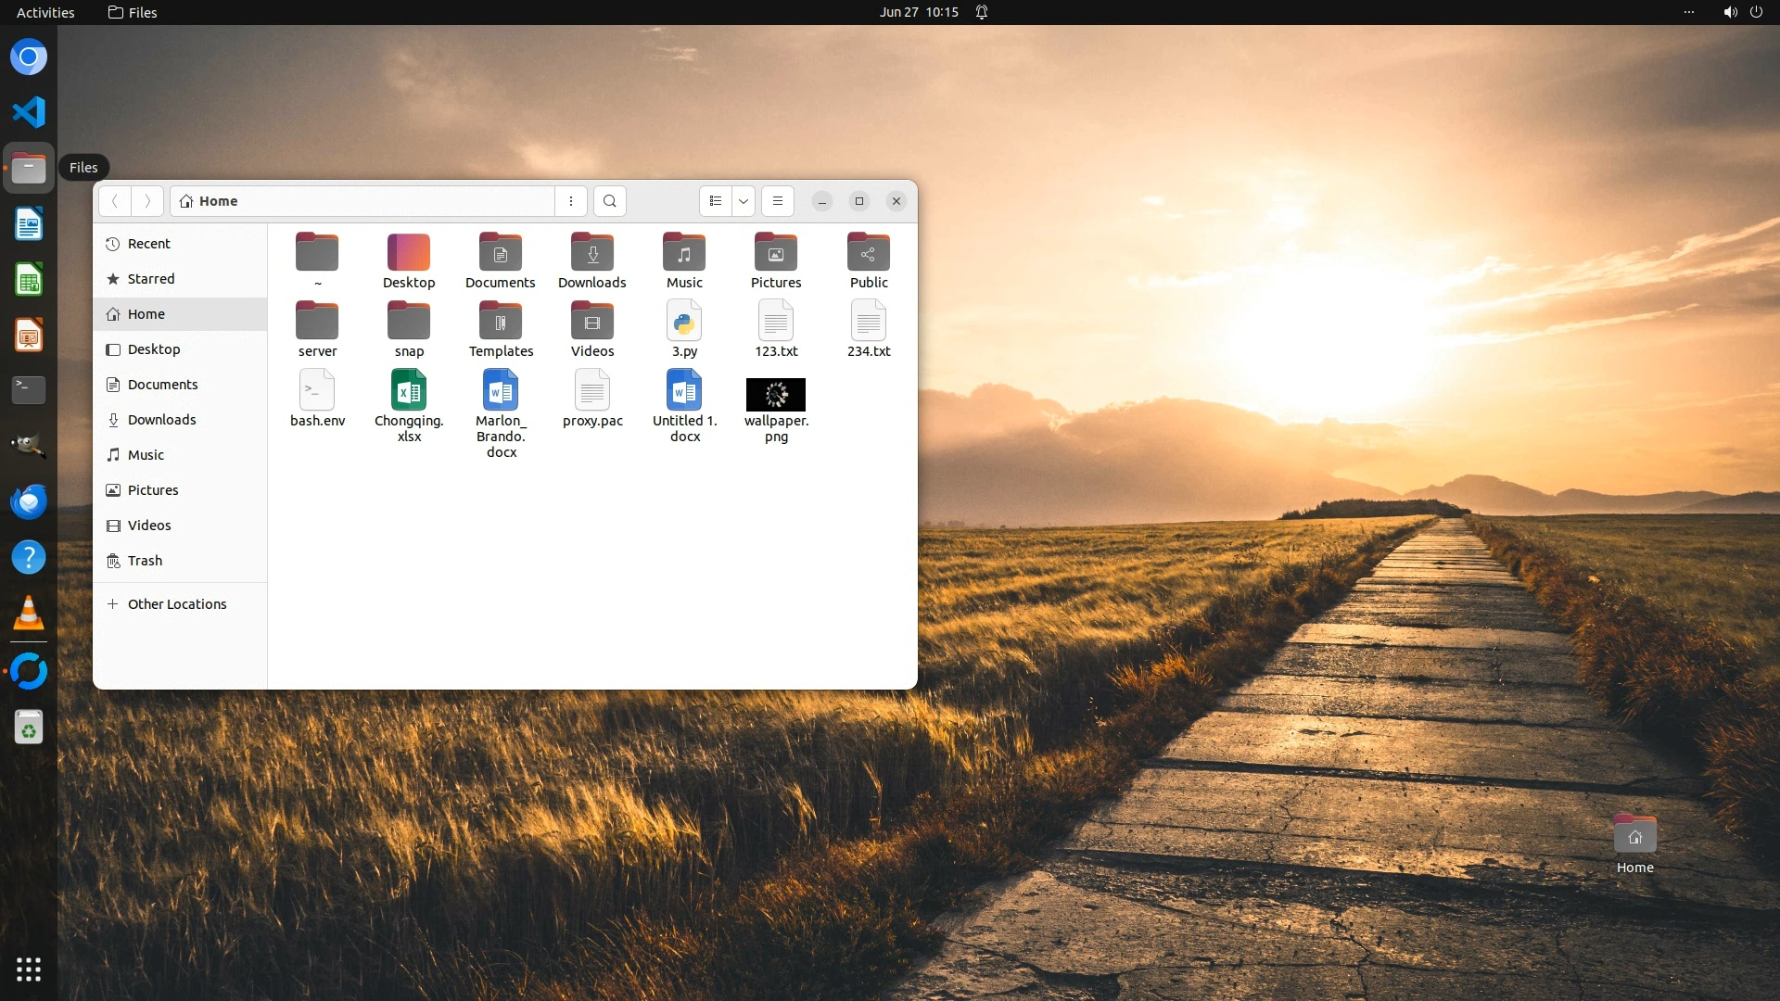This screenshot has height=1001, width=1780.
Task: Select the Chongqing.xlsx spreadsheet file
Action: coord(409,392)
